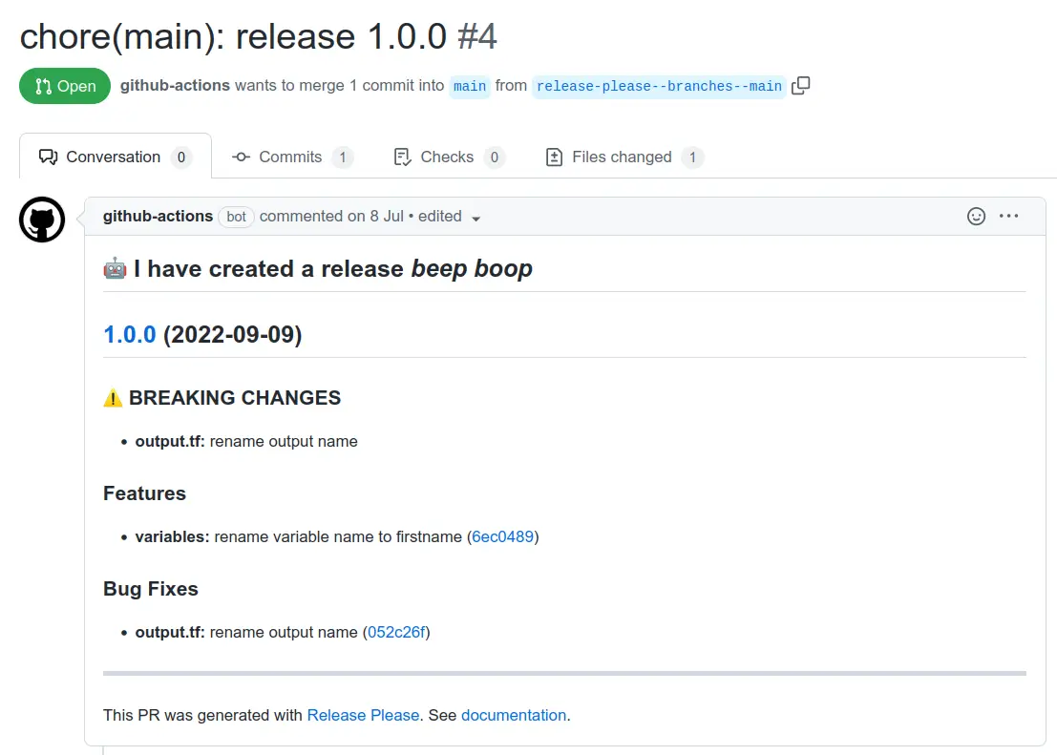Click the main branch label
Image resolution: width=1057 pixels, height=755 pixels.
point(469,86)
